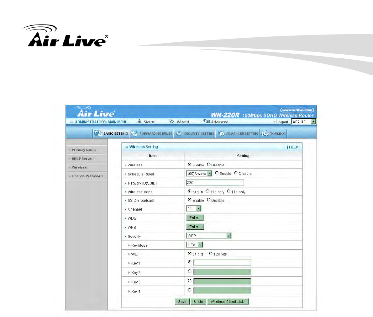Enable the Schedule Rule

(x=217, y=173)
